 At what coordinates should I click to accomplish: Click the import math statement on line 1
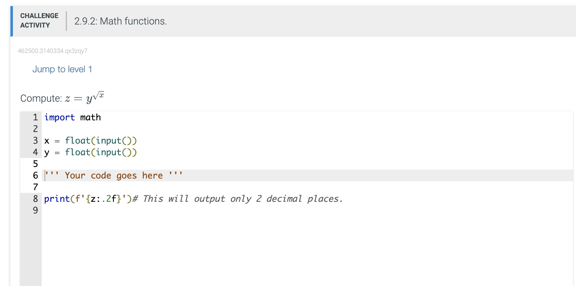72,117
